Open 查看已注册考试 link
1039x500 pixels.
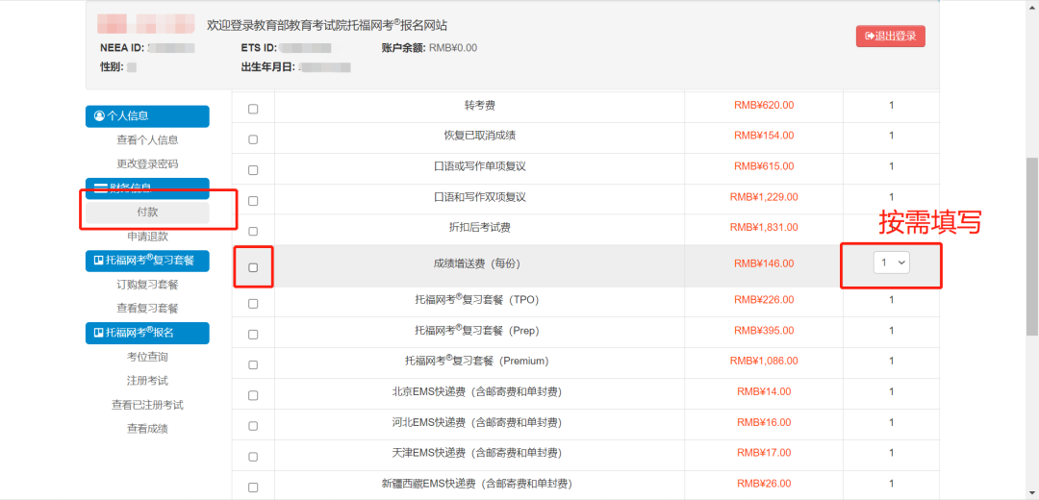(147, 405)
